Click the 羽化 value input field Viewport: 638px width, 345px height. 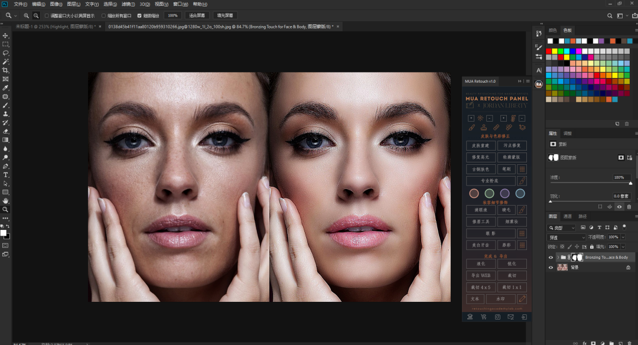click(x=621, y=196)
